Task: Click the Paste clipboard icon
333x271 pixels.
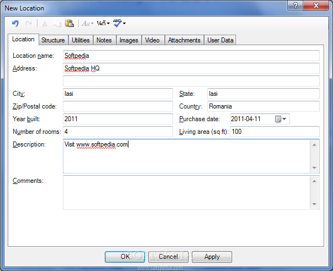Action: (x=69, y=23)
